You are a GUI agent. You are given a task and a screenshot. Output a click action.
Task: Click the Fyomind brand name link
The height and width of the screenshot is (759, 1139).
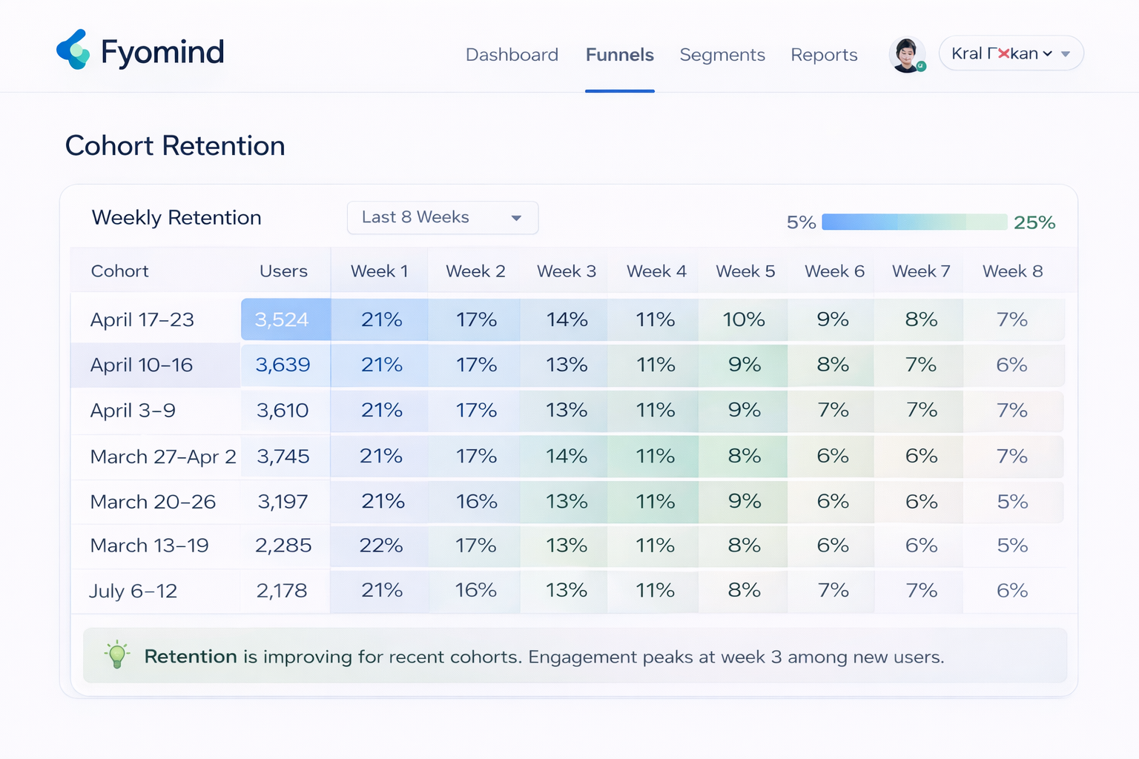162,52
